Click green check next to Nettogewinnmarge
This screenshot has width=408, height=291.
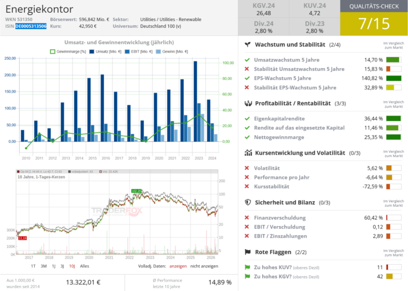[x=247, y=137]
